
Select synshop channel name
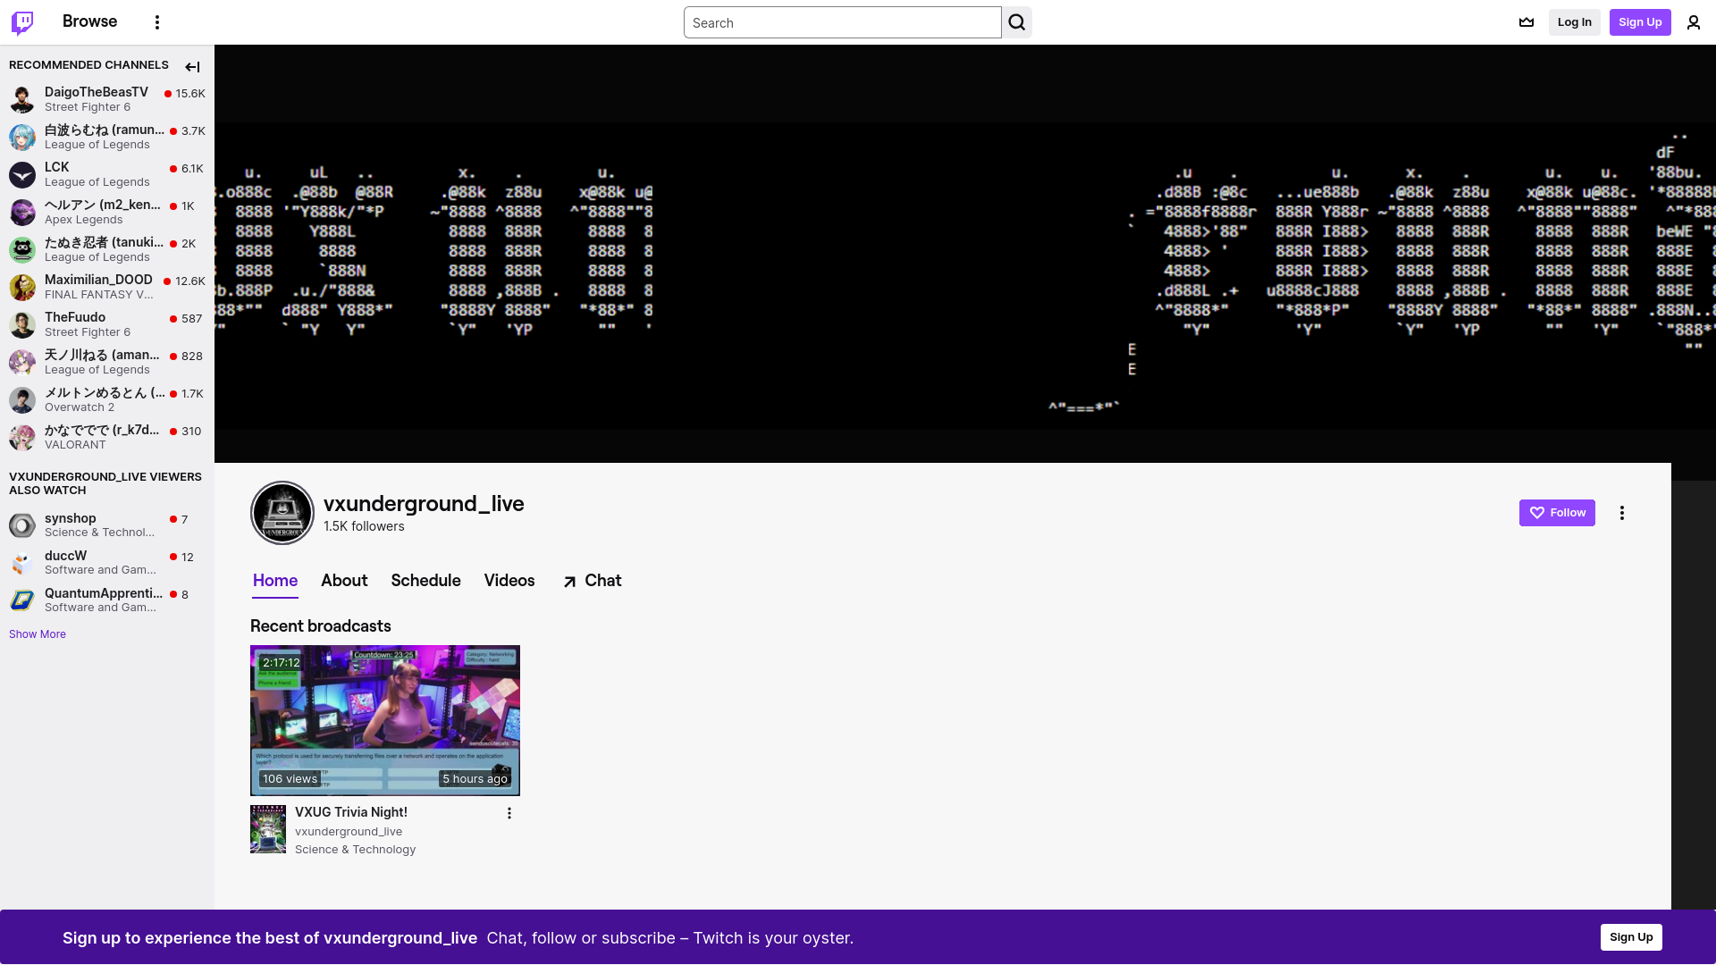(x=71, y=518)
